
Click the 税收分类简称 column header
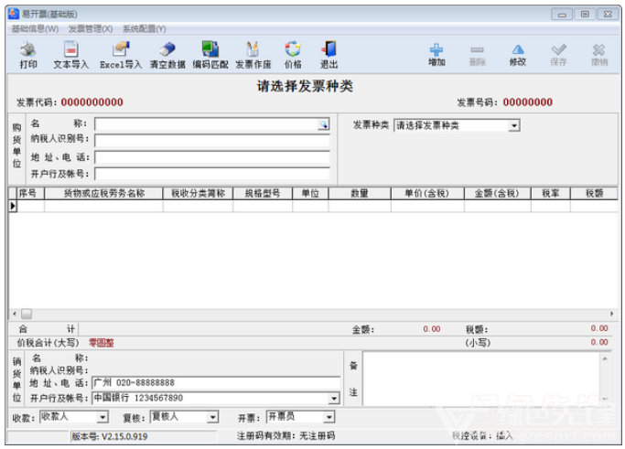(198, 193)
